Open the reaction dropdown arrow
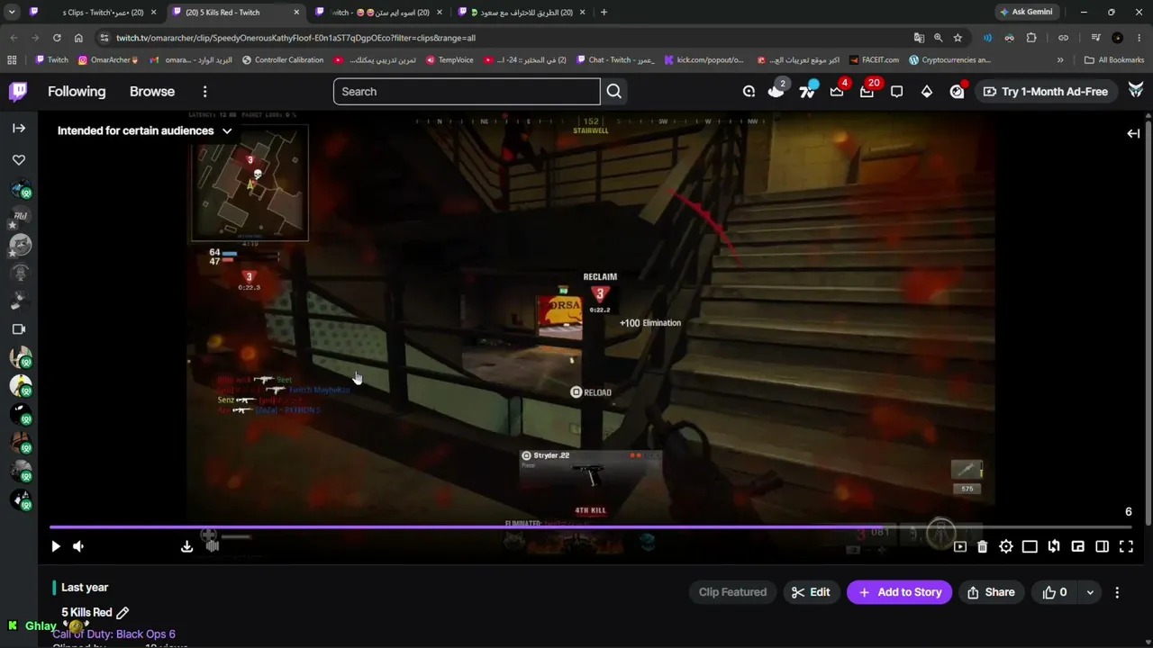The height and width of the screenshot is (648, 1153). coord(1090,592)
